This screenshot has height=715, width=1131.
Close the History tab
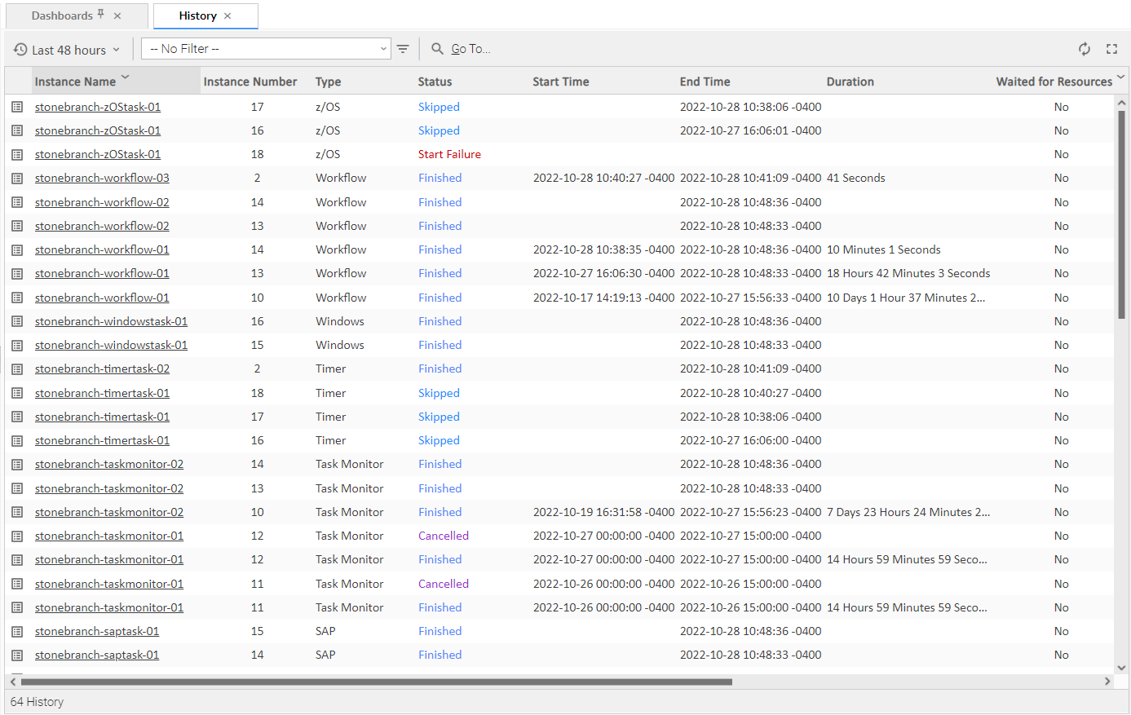228,15
